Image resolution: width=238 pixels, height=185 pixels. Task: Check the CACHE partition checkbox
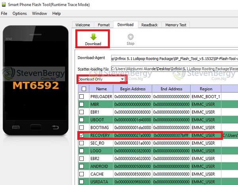81,174
